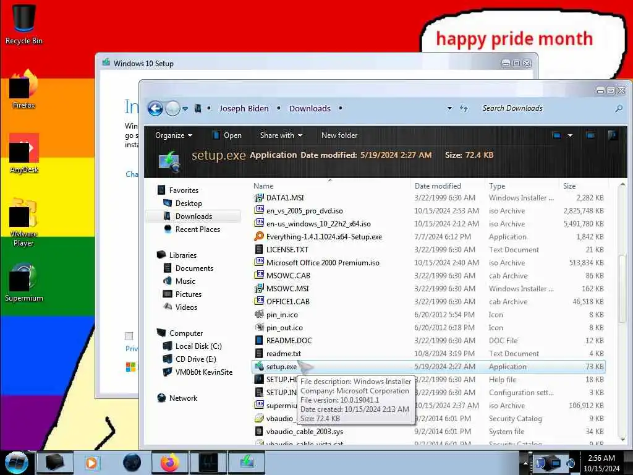Open the Documents library

click(x=194, y=268)
